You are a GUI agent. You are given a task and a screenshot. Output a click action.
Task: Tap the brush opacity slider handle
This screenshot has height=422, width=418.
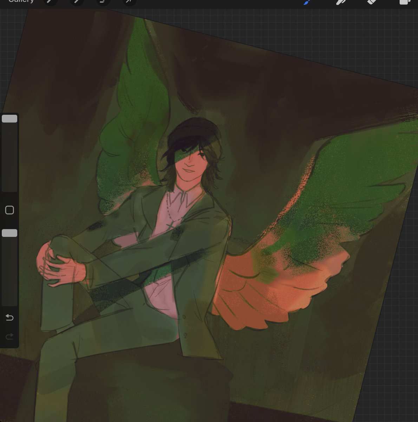9,233
